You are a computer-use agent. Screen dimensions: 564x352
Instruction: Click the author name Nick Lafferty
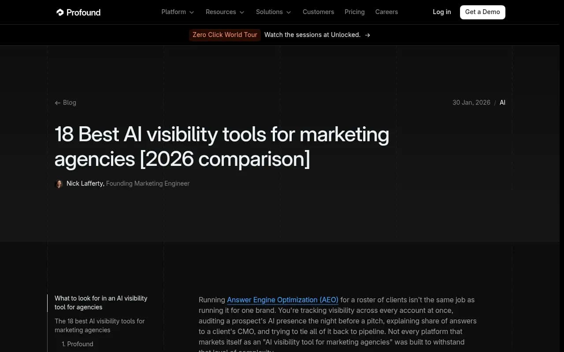click(85, 183)
